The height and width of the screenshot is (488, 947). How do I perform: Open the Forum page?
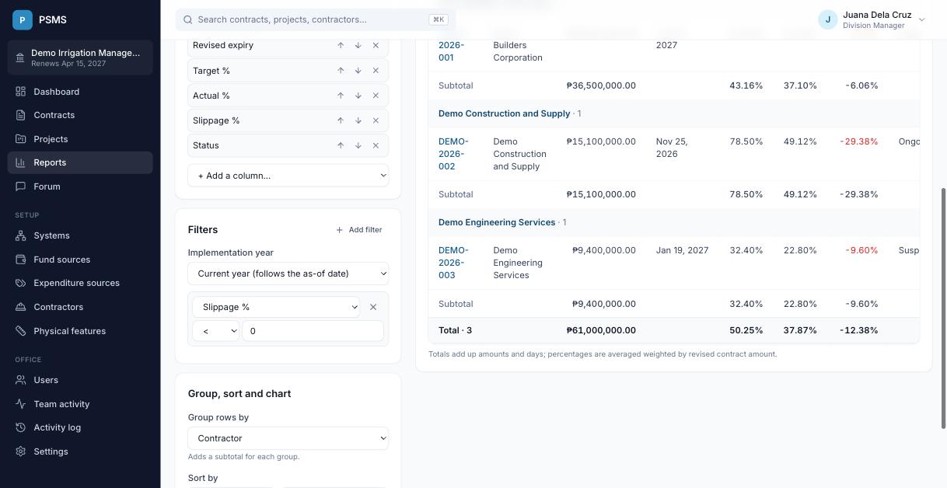(80, 186)
